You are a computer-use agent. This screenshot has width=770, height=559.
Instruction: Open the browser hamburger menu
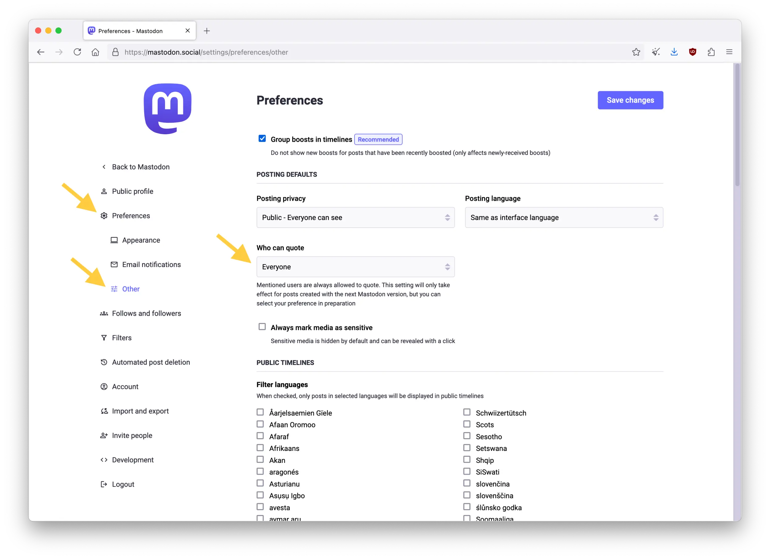click(x=729, y=52)
